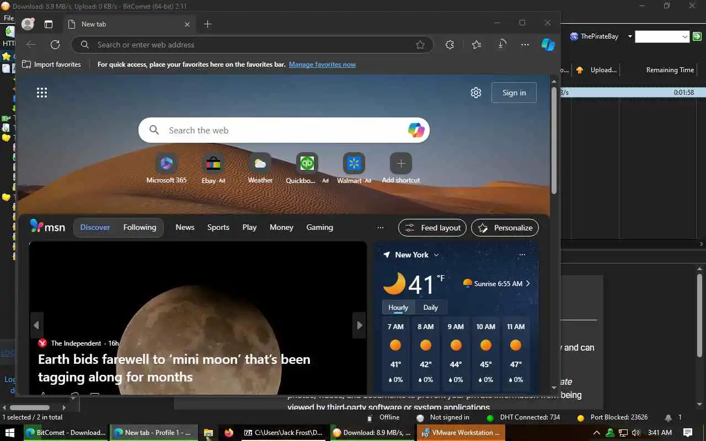Screen dimensions: 706x441
Task: Open File Explorer from taskbar
Action: click(208, 433)
